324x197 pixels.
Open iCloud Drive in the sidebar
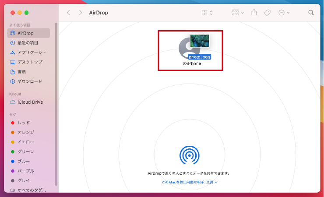tap(28, 102)
